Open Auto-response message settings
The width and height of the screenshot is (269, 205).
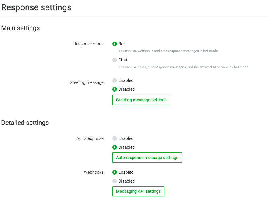[147, 158]
